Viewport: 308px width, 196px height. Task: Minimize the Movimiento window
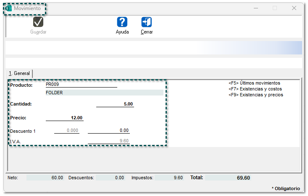[255, 8]
